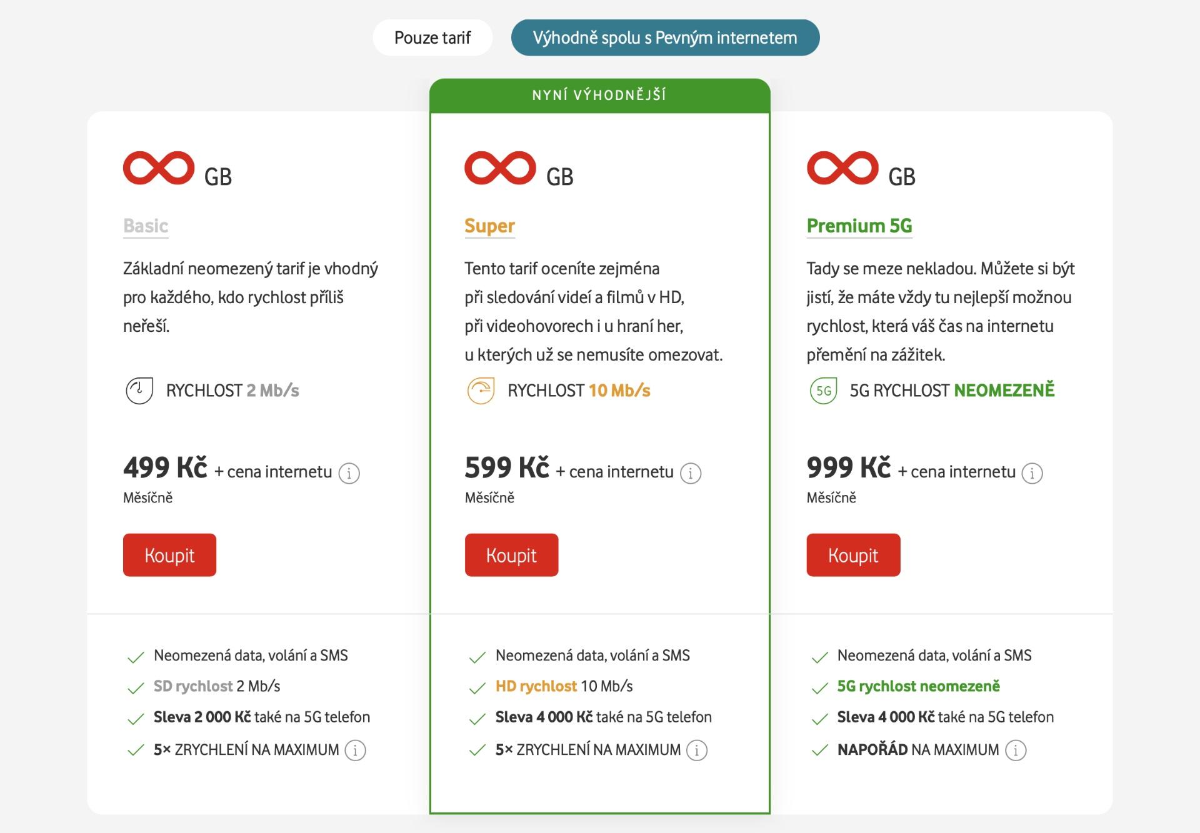
Task: Open info for NAPOŘÁD NA MAXIMUM
Action: point(1016,750)
